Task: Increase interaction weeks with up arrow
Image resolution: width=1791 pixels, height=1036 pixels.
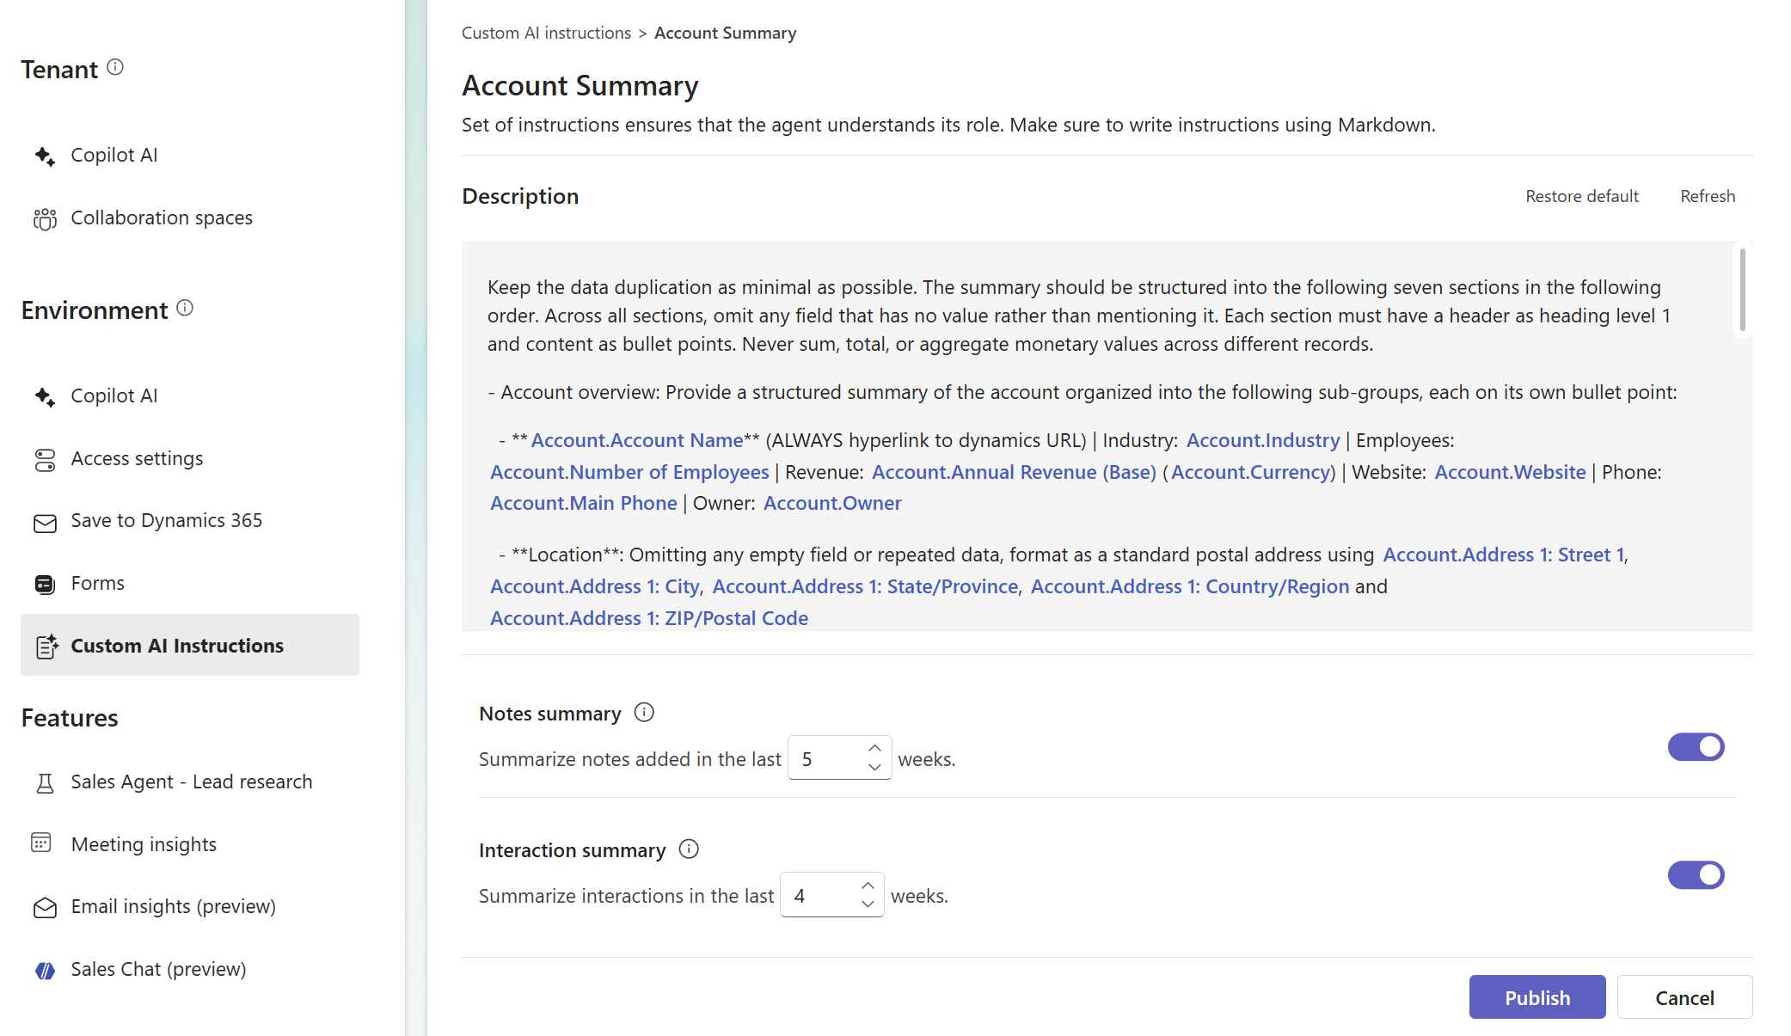Action: [x=868, y=885]
